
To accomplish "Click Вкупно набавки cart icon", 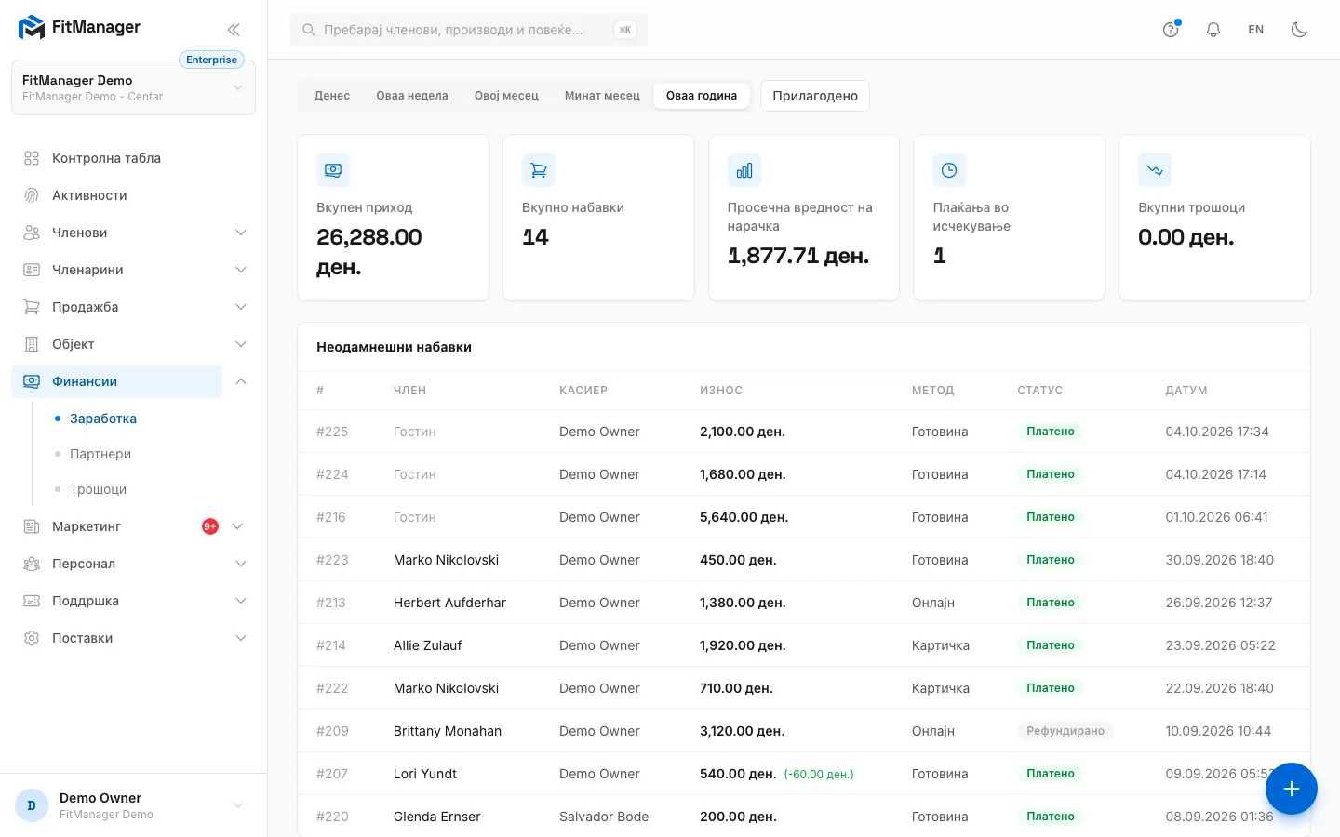I will (x=539, y=170).
